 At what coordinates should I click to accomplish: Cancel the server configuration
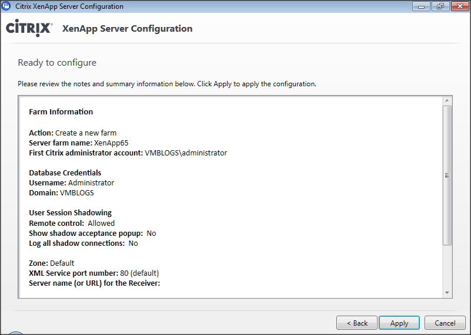coord(445,323)
